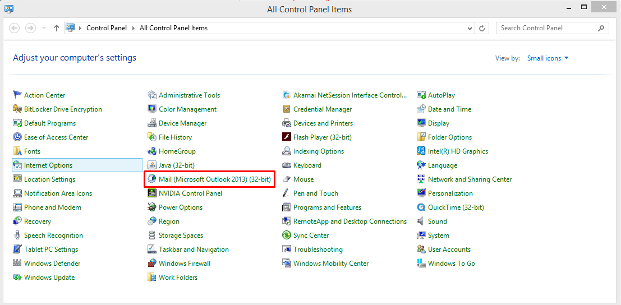Go back with the Back arrow button

pos(15,28)
